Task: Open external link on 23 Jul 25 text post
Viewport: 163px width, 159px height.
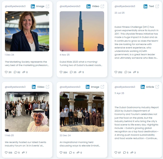Action: click(x=157, y=6)
